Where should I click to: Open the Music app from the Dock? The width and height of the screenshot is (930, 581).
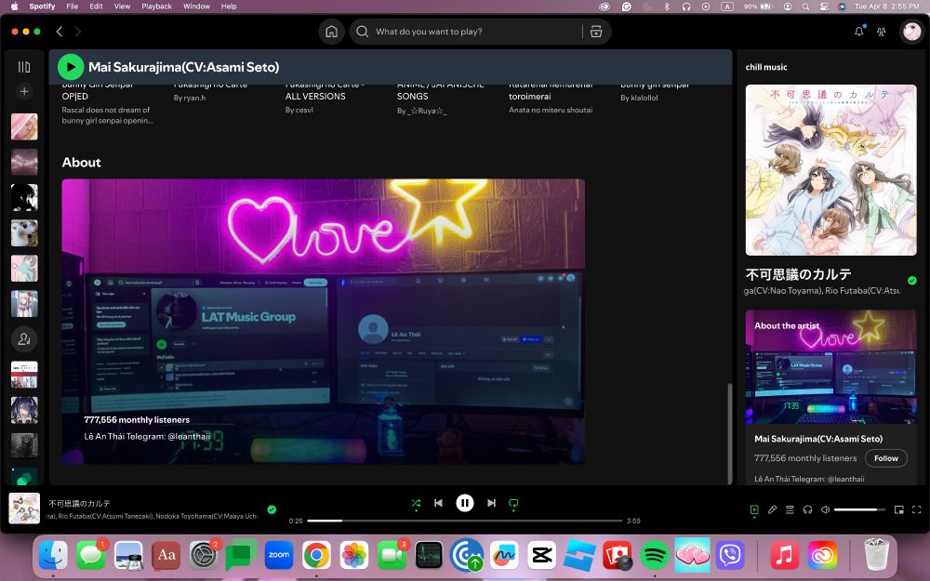click(784, 556)
